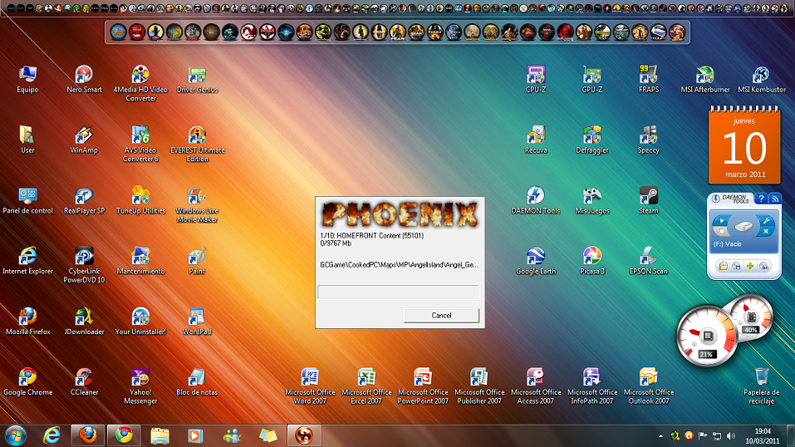Screen dimensions: 795x447
Task: Open Windows Explorer folder in taskbar
Action: 159,436
